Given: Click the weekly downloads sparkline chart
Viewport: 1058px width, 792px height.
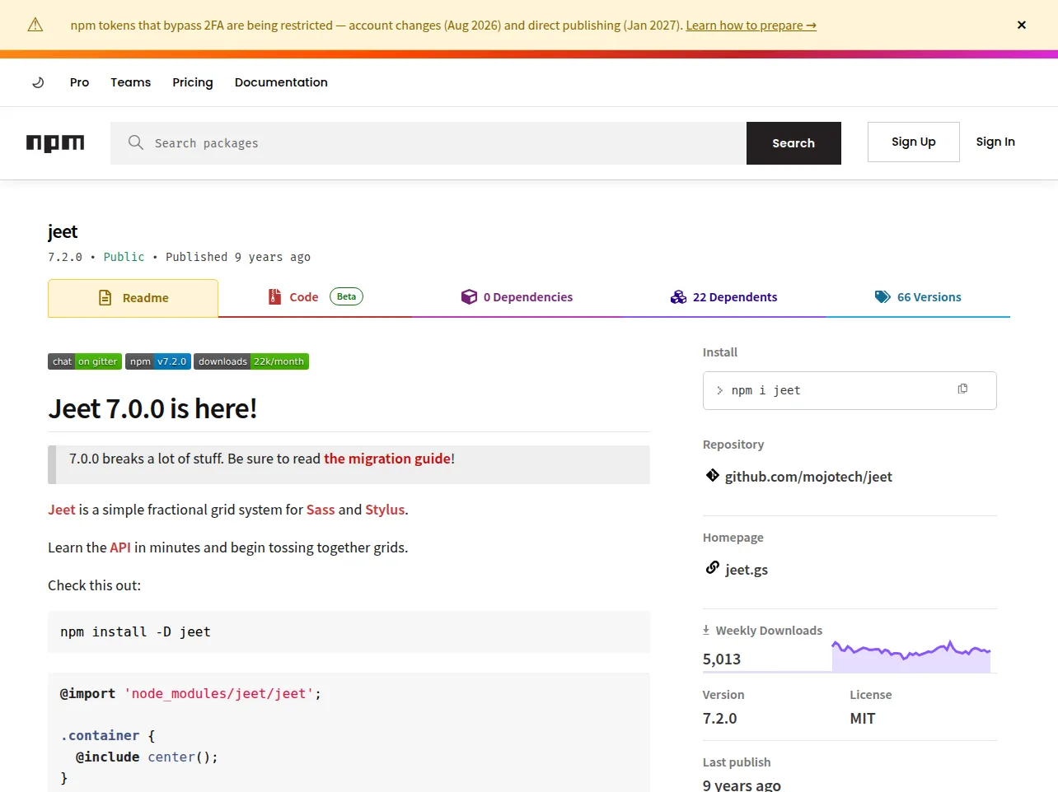Looking at the screenshot, I should point(911,656).
